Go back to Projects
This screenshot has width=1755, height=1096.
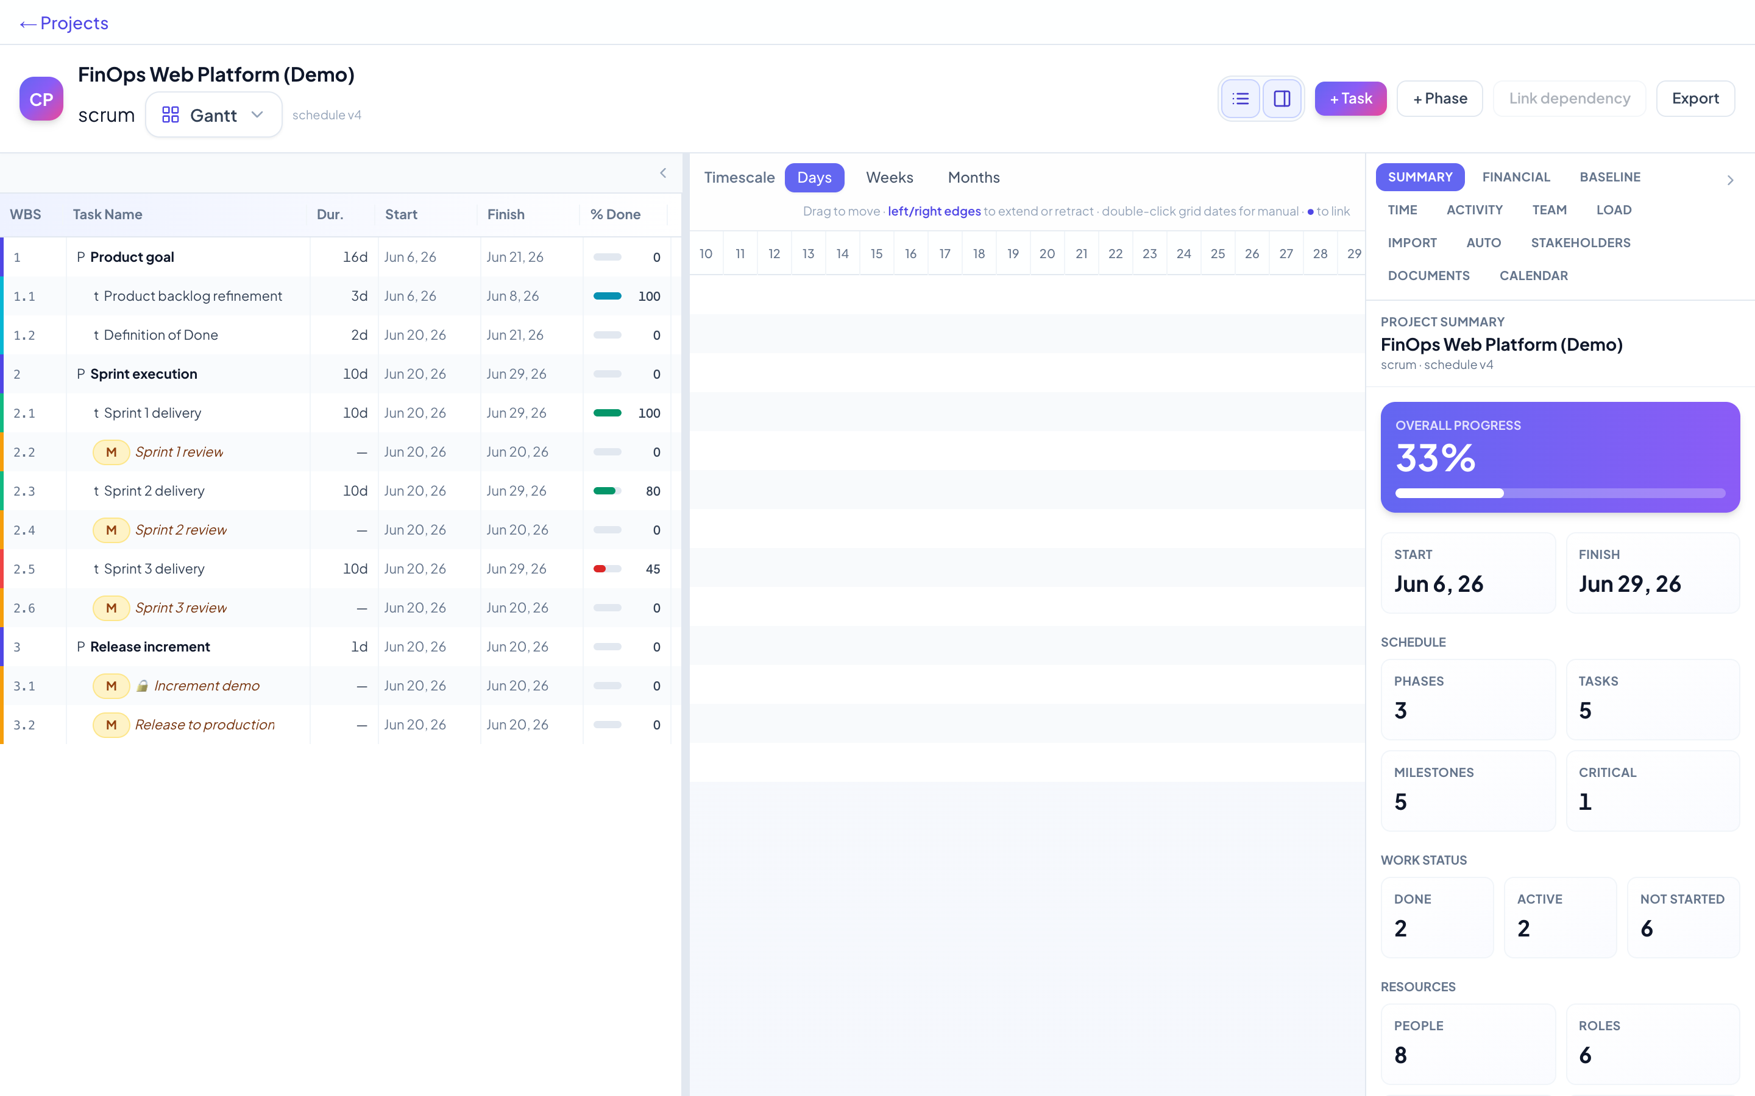64,23
